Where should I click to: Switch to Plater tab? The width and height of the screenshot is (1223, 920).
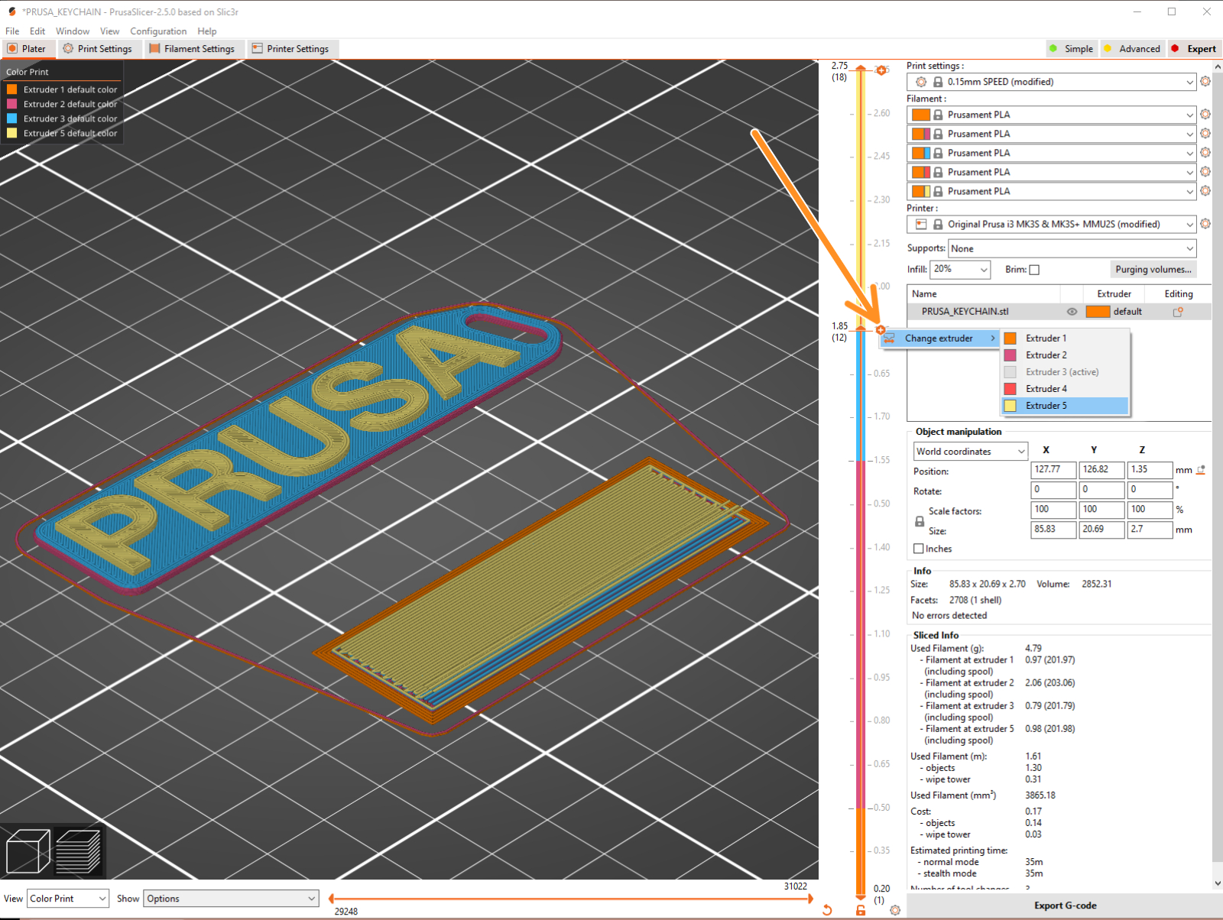28,49
